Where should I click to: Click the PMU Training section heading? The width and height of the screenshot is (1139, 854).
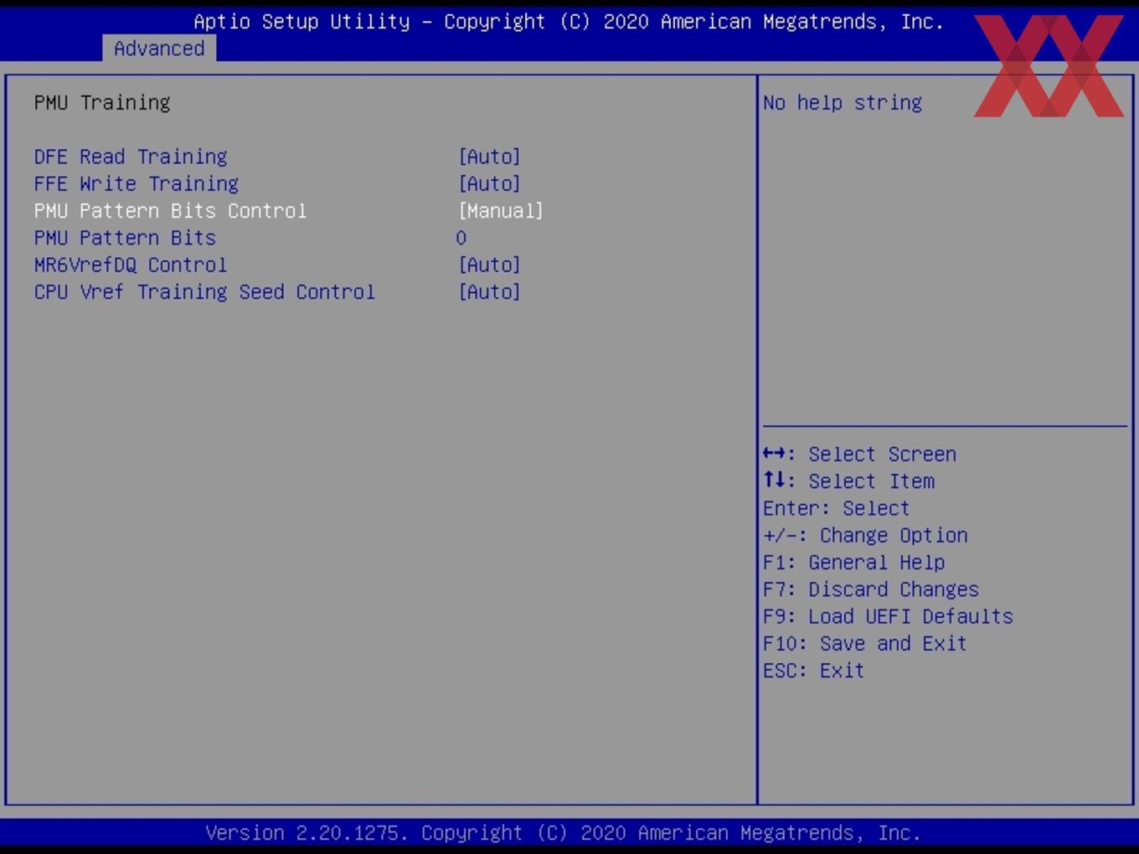[x=102, y=102]
